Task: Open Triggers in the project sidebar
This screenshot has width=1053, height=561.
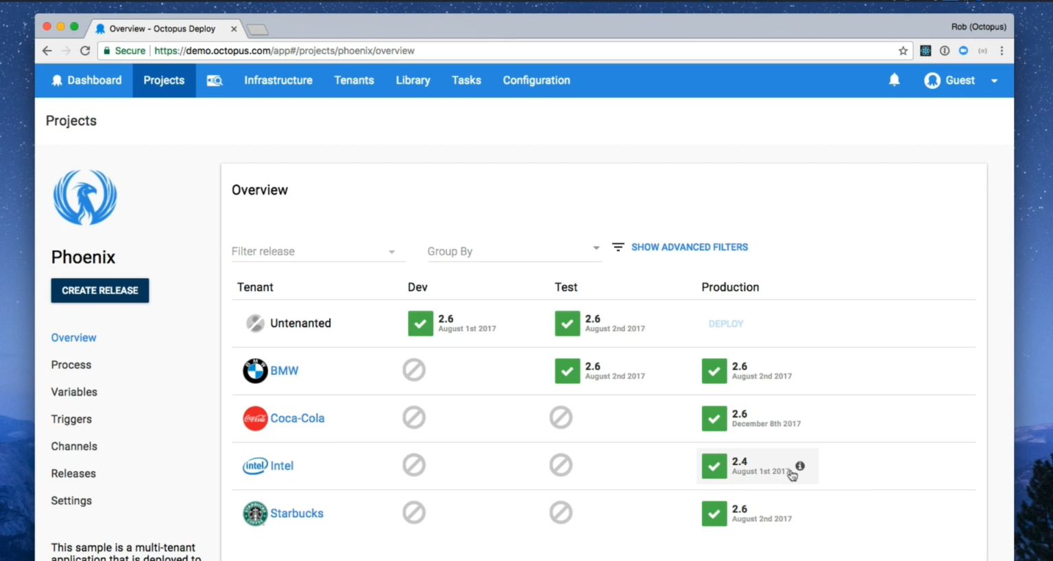Action: [x=71, y=419]
